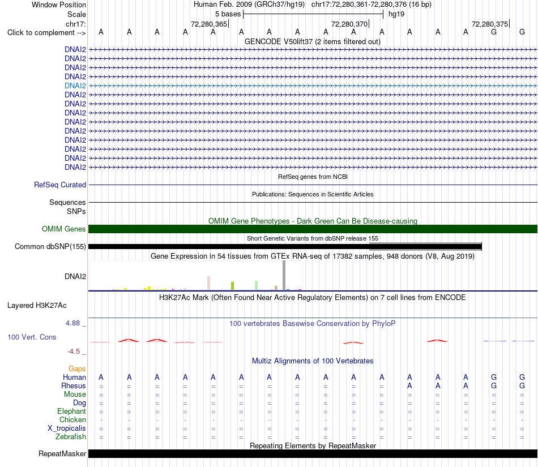Open 'Repeating Elements by RepeatMasker' title
Screen dimensions: 538x467
(313, 445)
